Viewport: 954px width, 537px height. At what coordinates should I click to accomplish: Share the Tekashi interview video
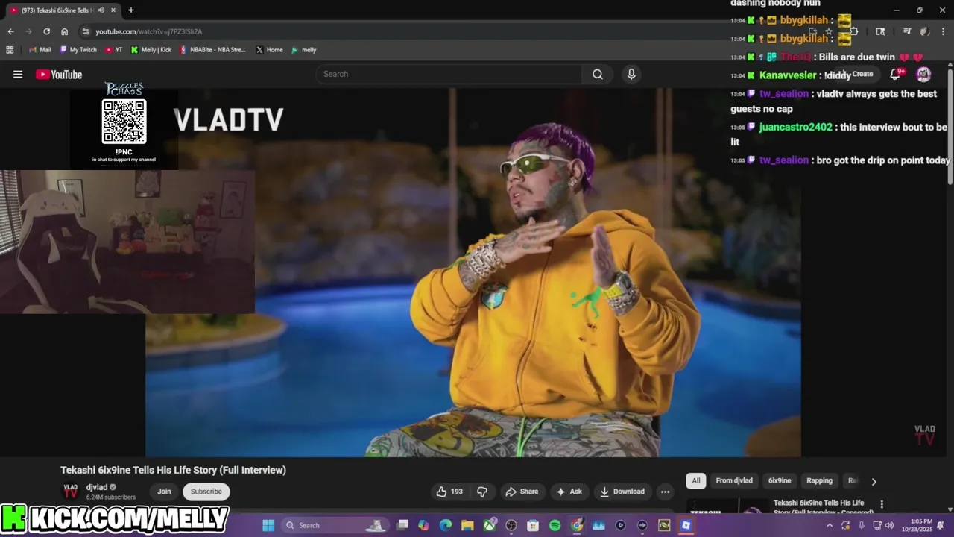(x=522, y=492)
